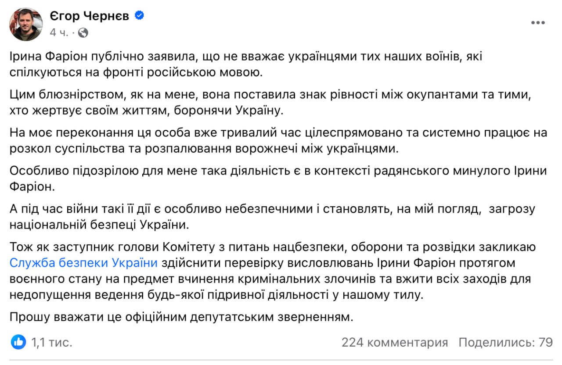This screenshot has height=365, width=562.
Task: View the "Поделились: 79" shares list
Action: [505, 342]
